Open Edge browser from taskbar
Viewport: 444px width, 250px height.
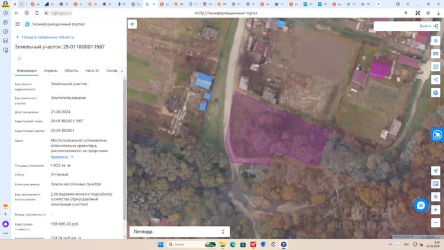tap(233, 244)
